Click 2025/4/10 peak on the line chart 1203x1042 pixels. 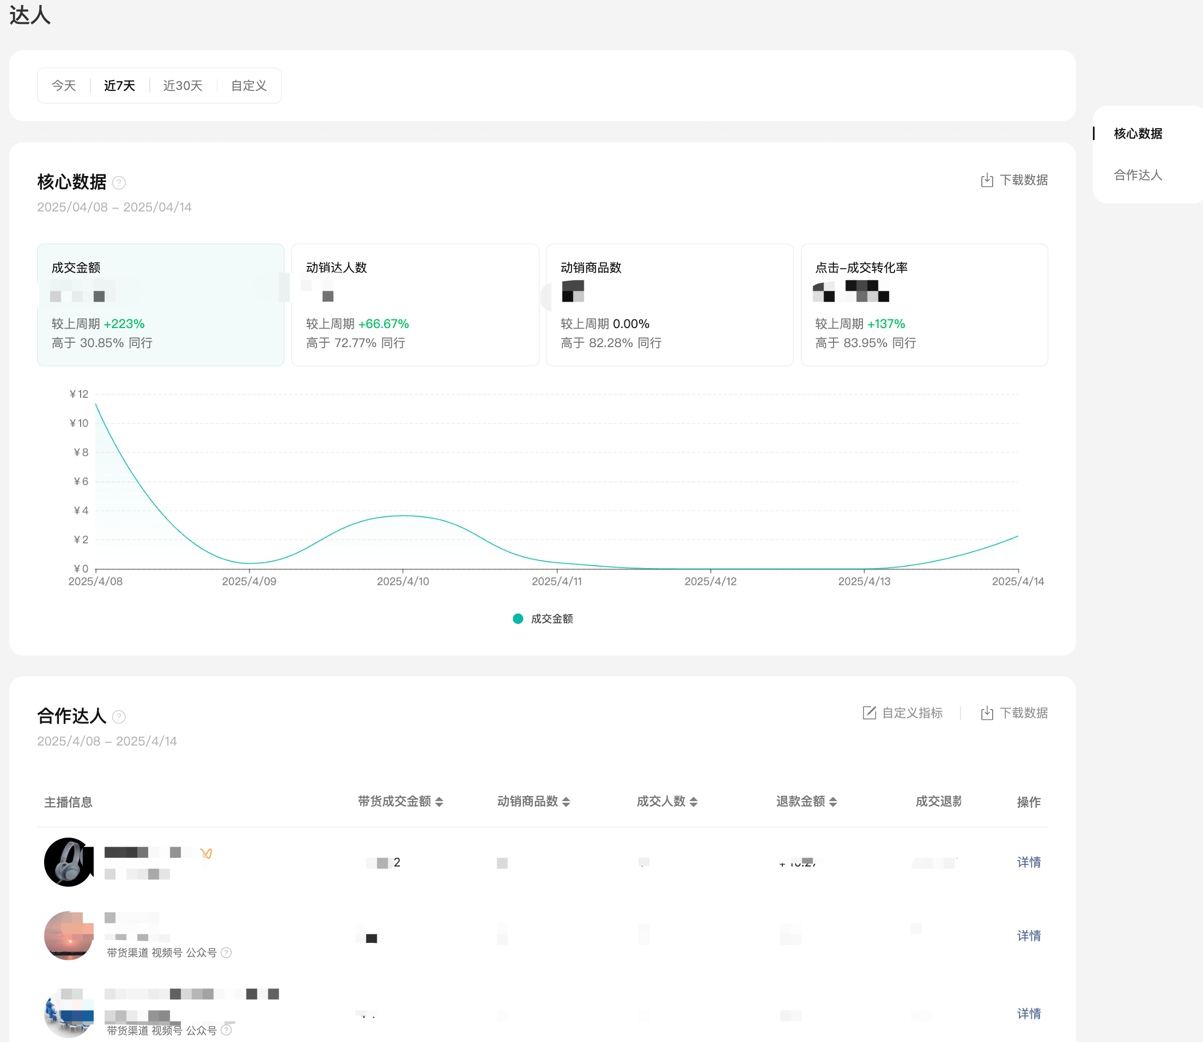(x=403, y=516)
